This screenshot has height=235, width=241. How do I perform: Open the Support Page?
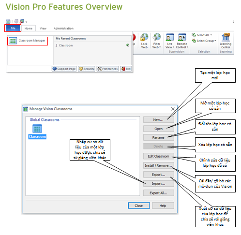point(64,69)
